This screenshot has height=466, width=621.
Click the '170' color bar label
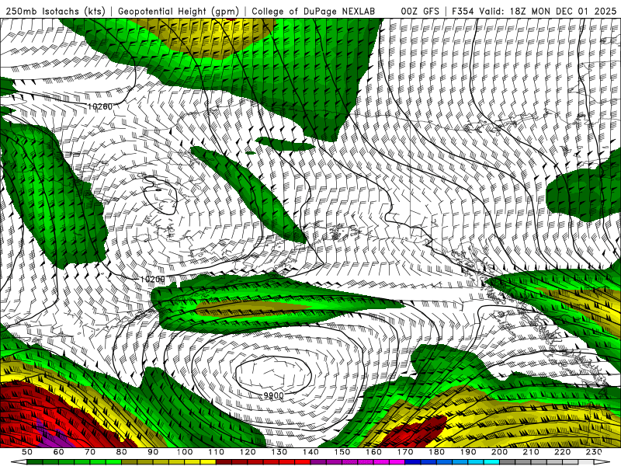pos(405,452)
